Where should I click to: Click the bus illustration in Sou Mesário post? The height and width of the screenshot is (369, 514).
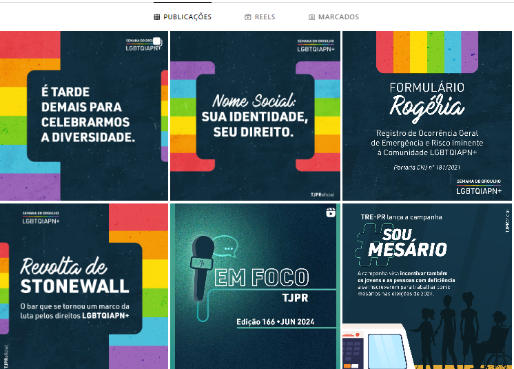coord(373,346)
